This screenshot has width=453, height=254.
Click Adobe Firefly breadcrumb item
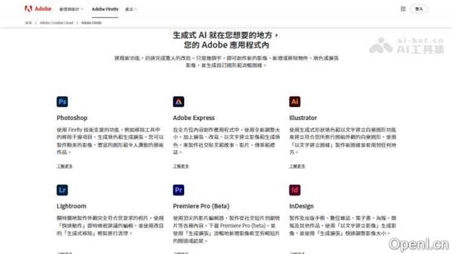(x=91, y=23)
